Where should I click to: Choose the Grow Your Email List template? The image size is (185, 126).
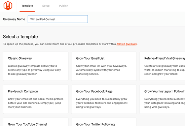tap(104, 66)
